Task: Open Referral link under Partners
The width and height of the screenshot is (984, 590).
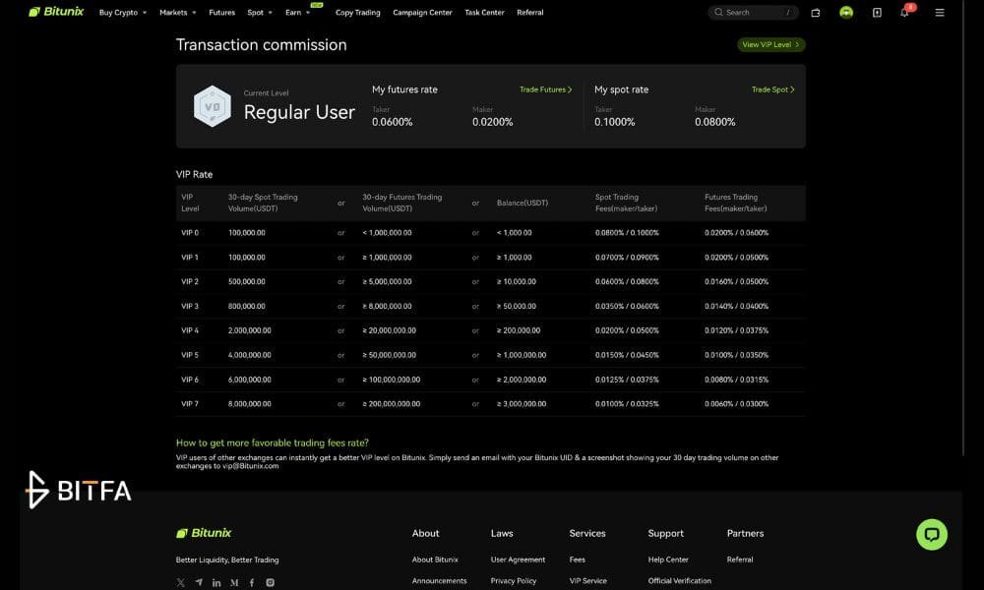Action: 740,560
